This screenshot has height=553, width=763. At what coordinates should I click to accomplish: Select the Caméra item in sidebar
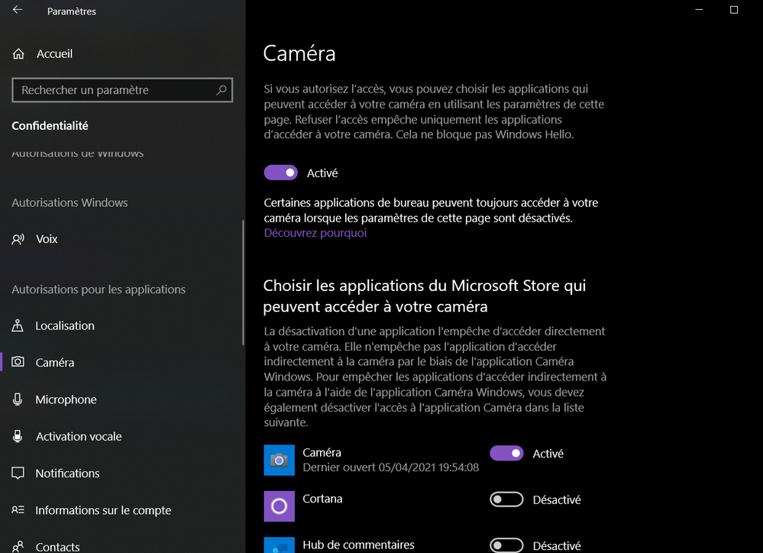tap(55, 363)
